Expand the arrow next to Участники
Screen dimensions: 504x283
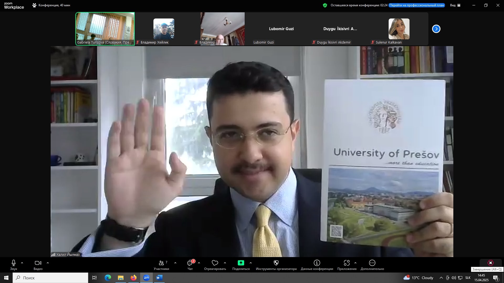175,263
